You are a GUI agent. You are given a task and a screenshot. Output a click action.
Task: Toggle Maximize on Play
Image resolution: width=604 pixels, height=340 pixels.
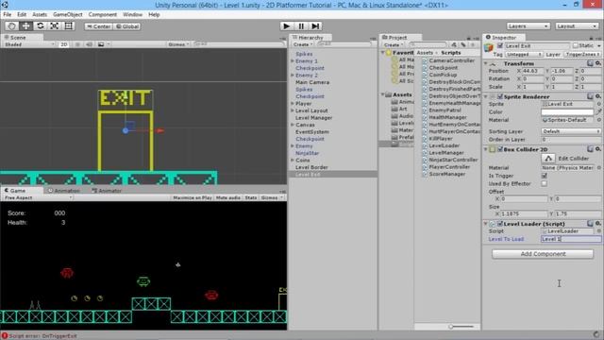pyautogui.click(x=193, y=197)
